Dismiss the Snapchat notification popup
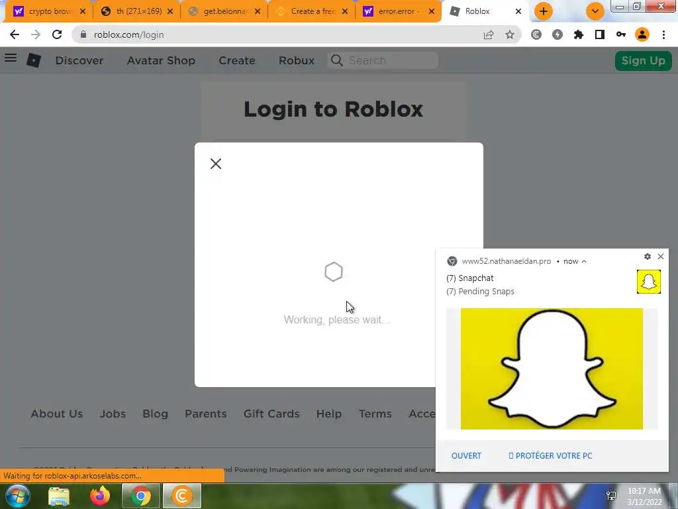The image size is (678, 509). 661,256
